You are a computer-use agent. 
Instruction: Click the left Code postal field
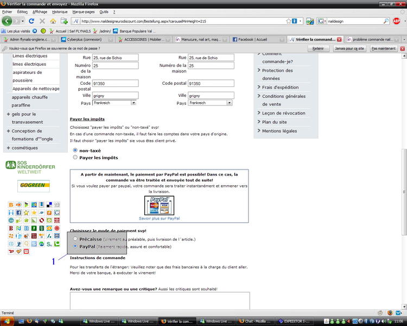pos(115,84)
